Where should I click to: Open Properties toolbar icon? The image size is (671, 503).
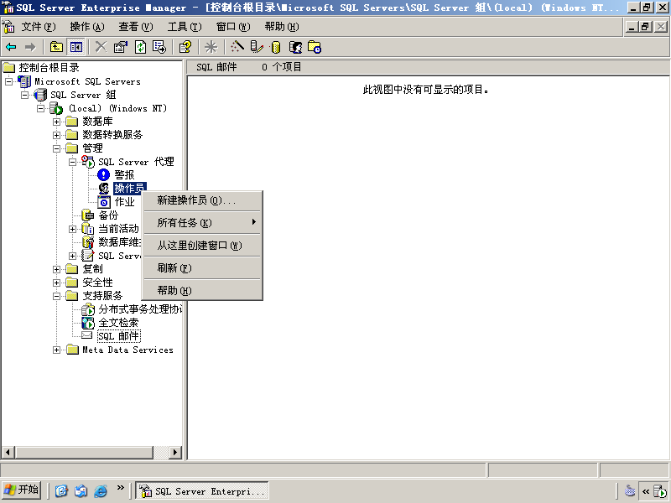coord(121,47)
